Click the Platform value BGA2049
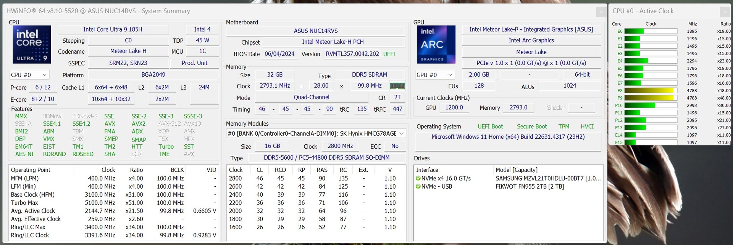The image size is (733, 245). 153,75
